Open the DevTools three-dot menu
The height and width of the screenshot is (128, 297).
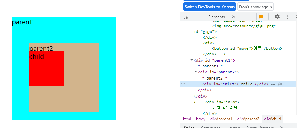(x=287, y=17)
